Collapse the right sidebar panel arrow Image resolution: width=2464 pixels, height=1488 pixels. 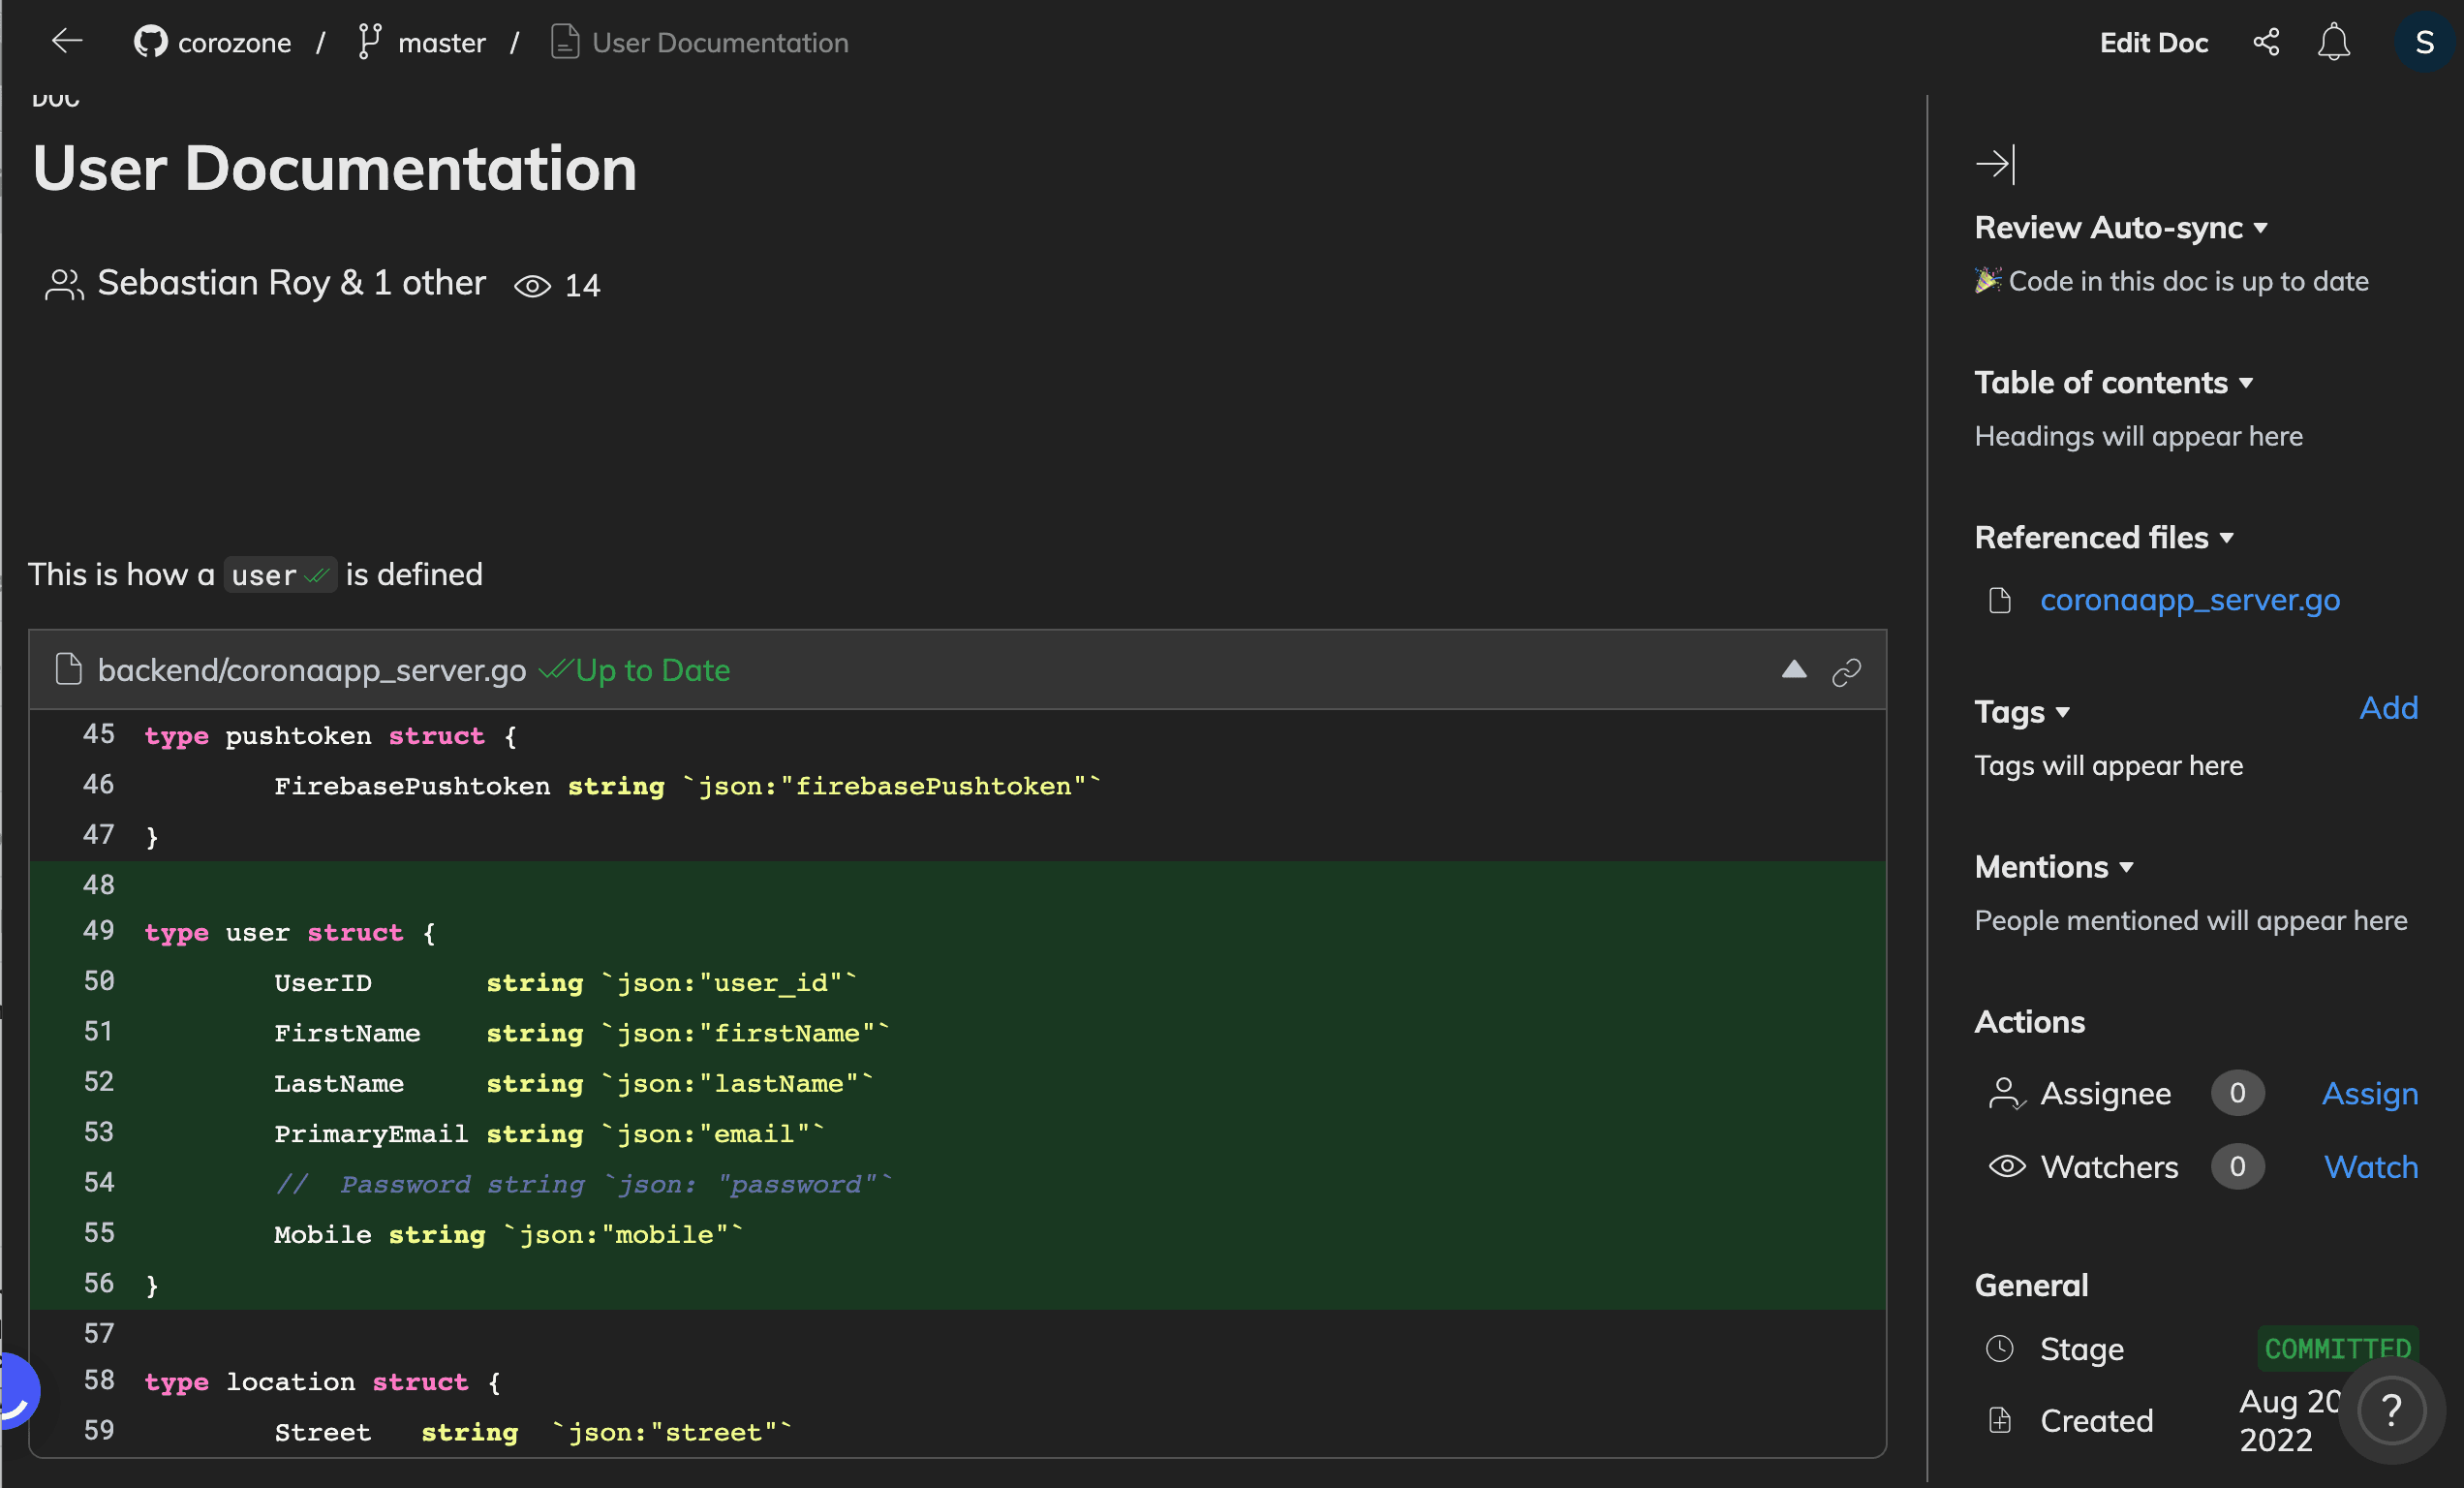(1995, 164)
